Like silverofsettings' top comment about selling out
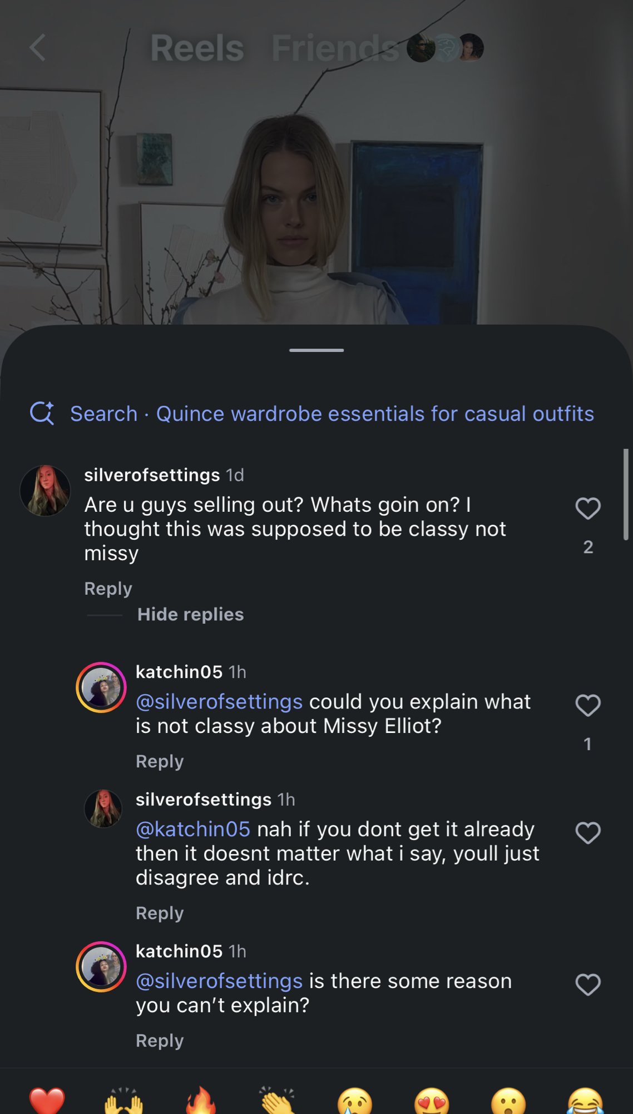Screen dimensions: 633x1114 (x=588, y=509)
